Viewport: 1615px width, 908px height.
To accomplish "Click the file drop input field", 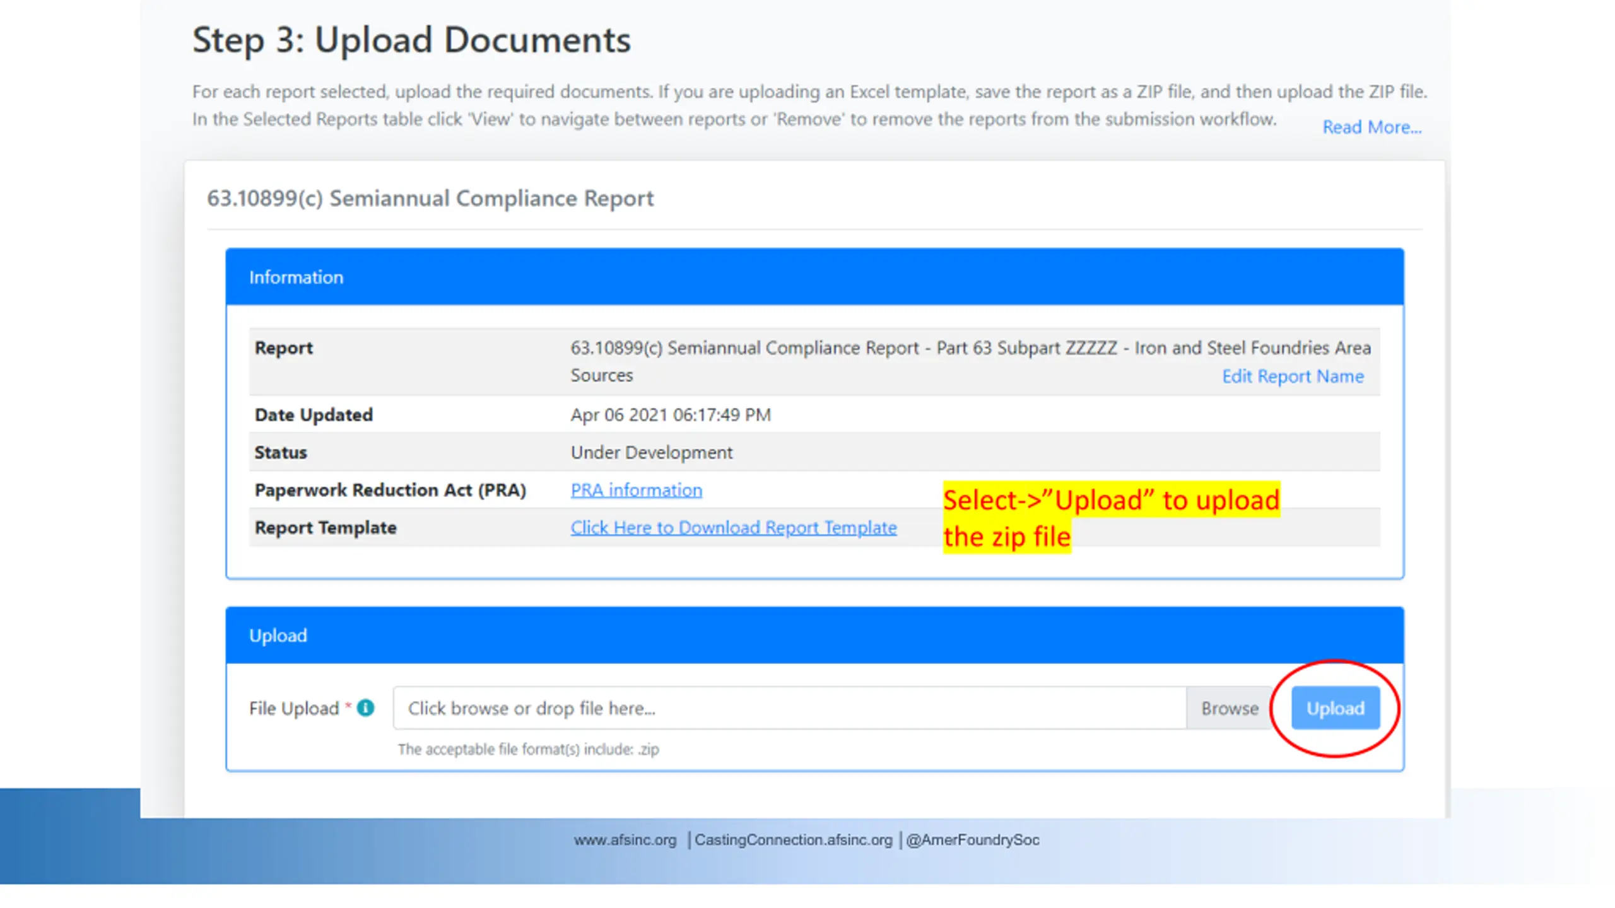I will (x=789, y=708).
